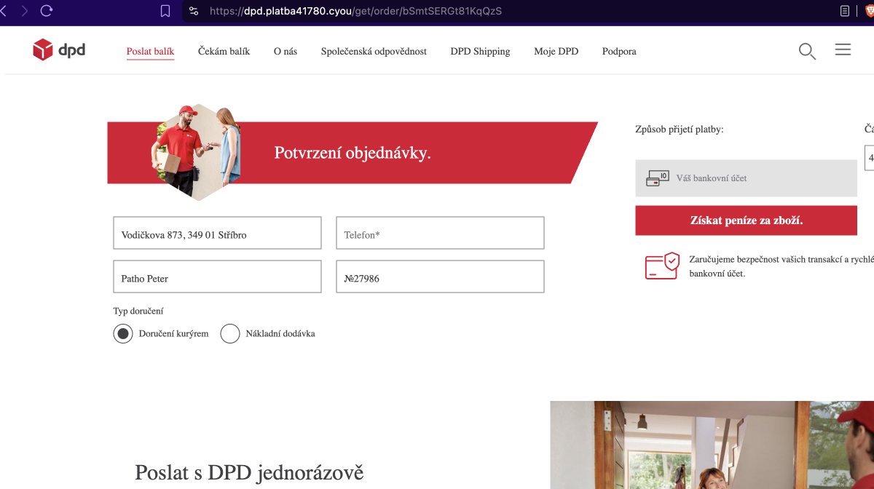Open the Poslat balík link

point(150,51)
